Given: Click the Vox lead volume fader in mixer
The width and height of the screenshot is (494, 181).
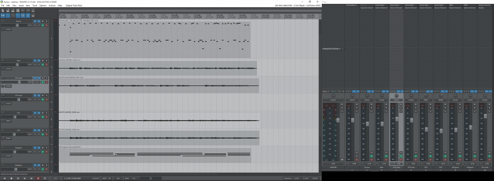Looking at the screenshot, I should point(485,116).
